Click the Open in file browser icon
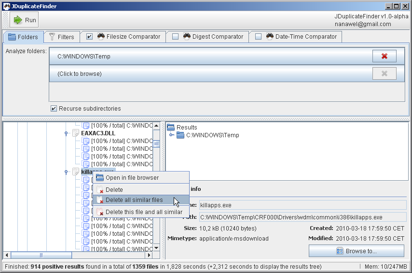 pos(100,178)
